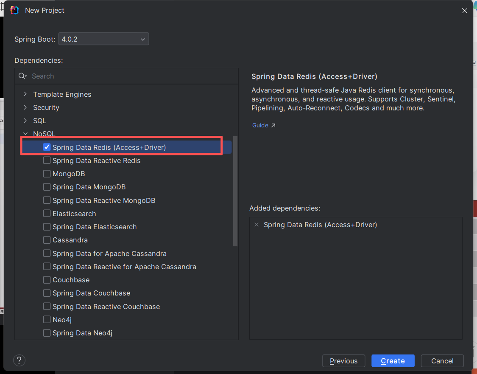The height and width of the screenshot is (374, 477).
Task: Click the search magnifier icon
Action: pyautogui.click(x=22, y=76)
